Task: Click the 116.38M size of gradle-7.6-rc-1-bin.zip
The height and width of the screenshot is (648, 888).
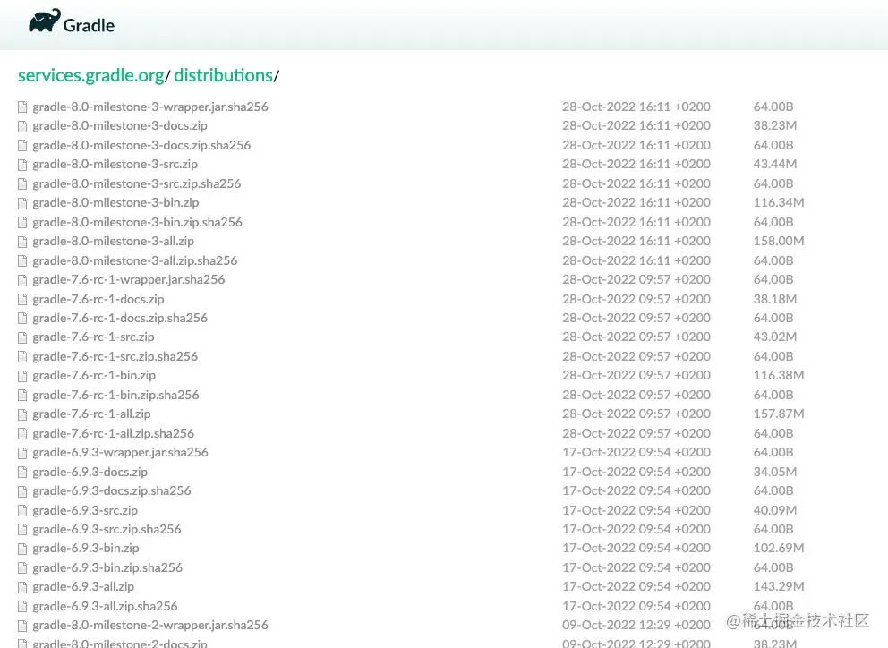Action: coord(779,376)
